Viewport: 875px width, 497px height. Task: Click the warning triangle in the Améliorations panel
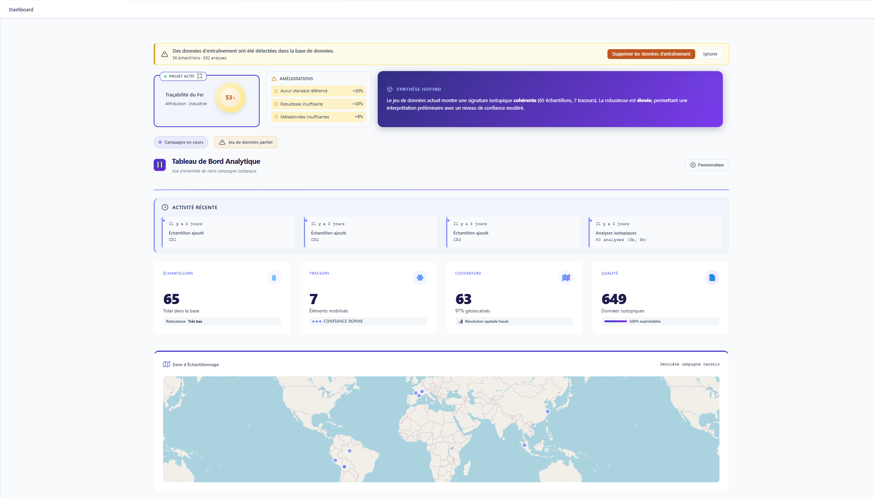[x=274, y=78]
